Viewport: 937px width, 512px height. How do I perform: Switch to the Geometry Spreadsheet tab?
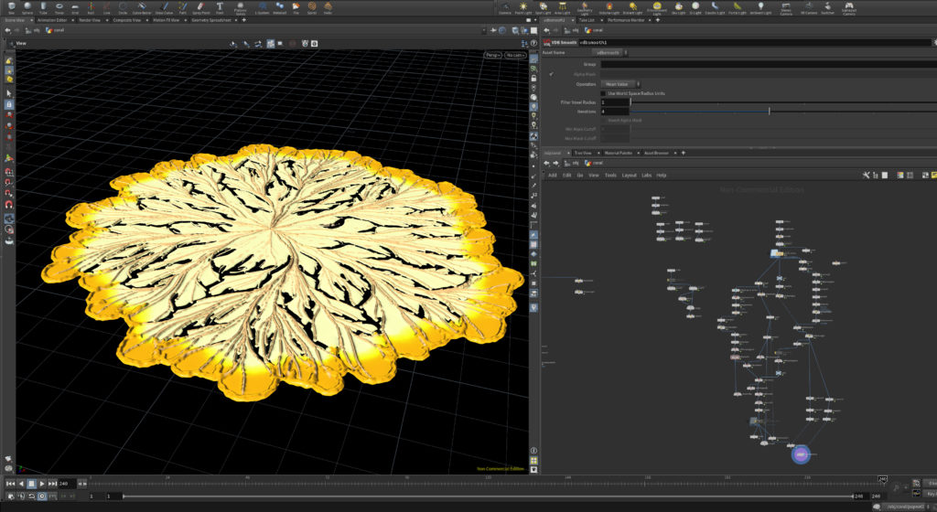[211, 20]
